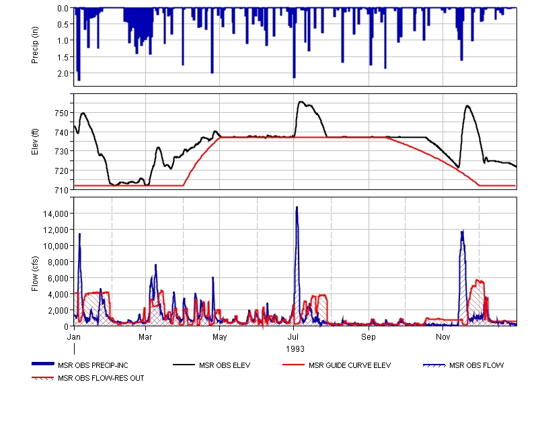Viewport: 538px width, 421px height.
Task: Click the MSR OBS PRECIP-INC legend label
Action: pos(93,365)
